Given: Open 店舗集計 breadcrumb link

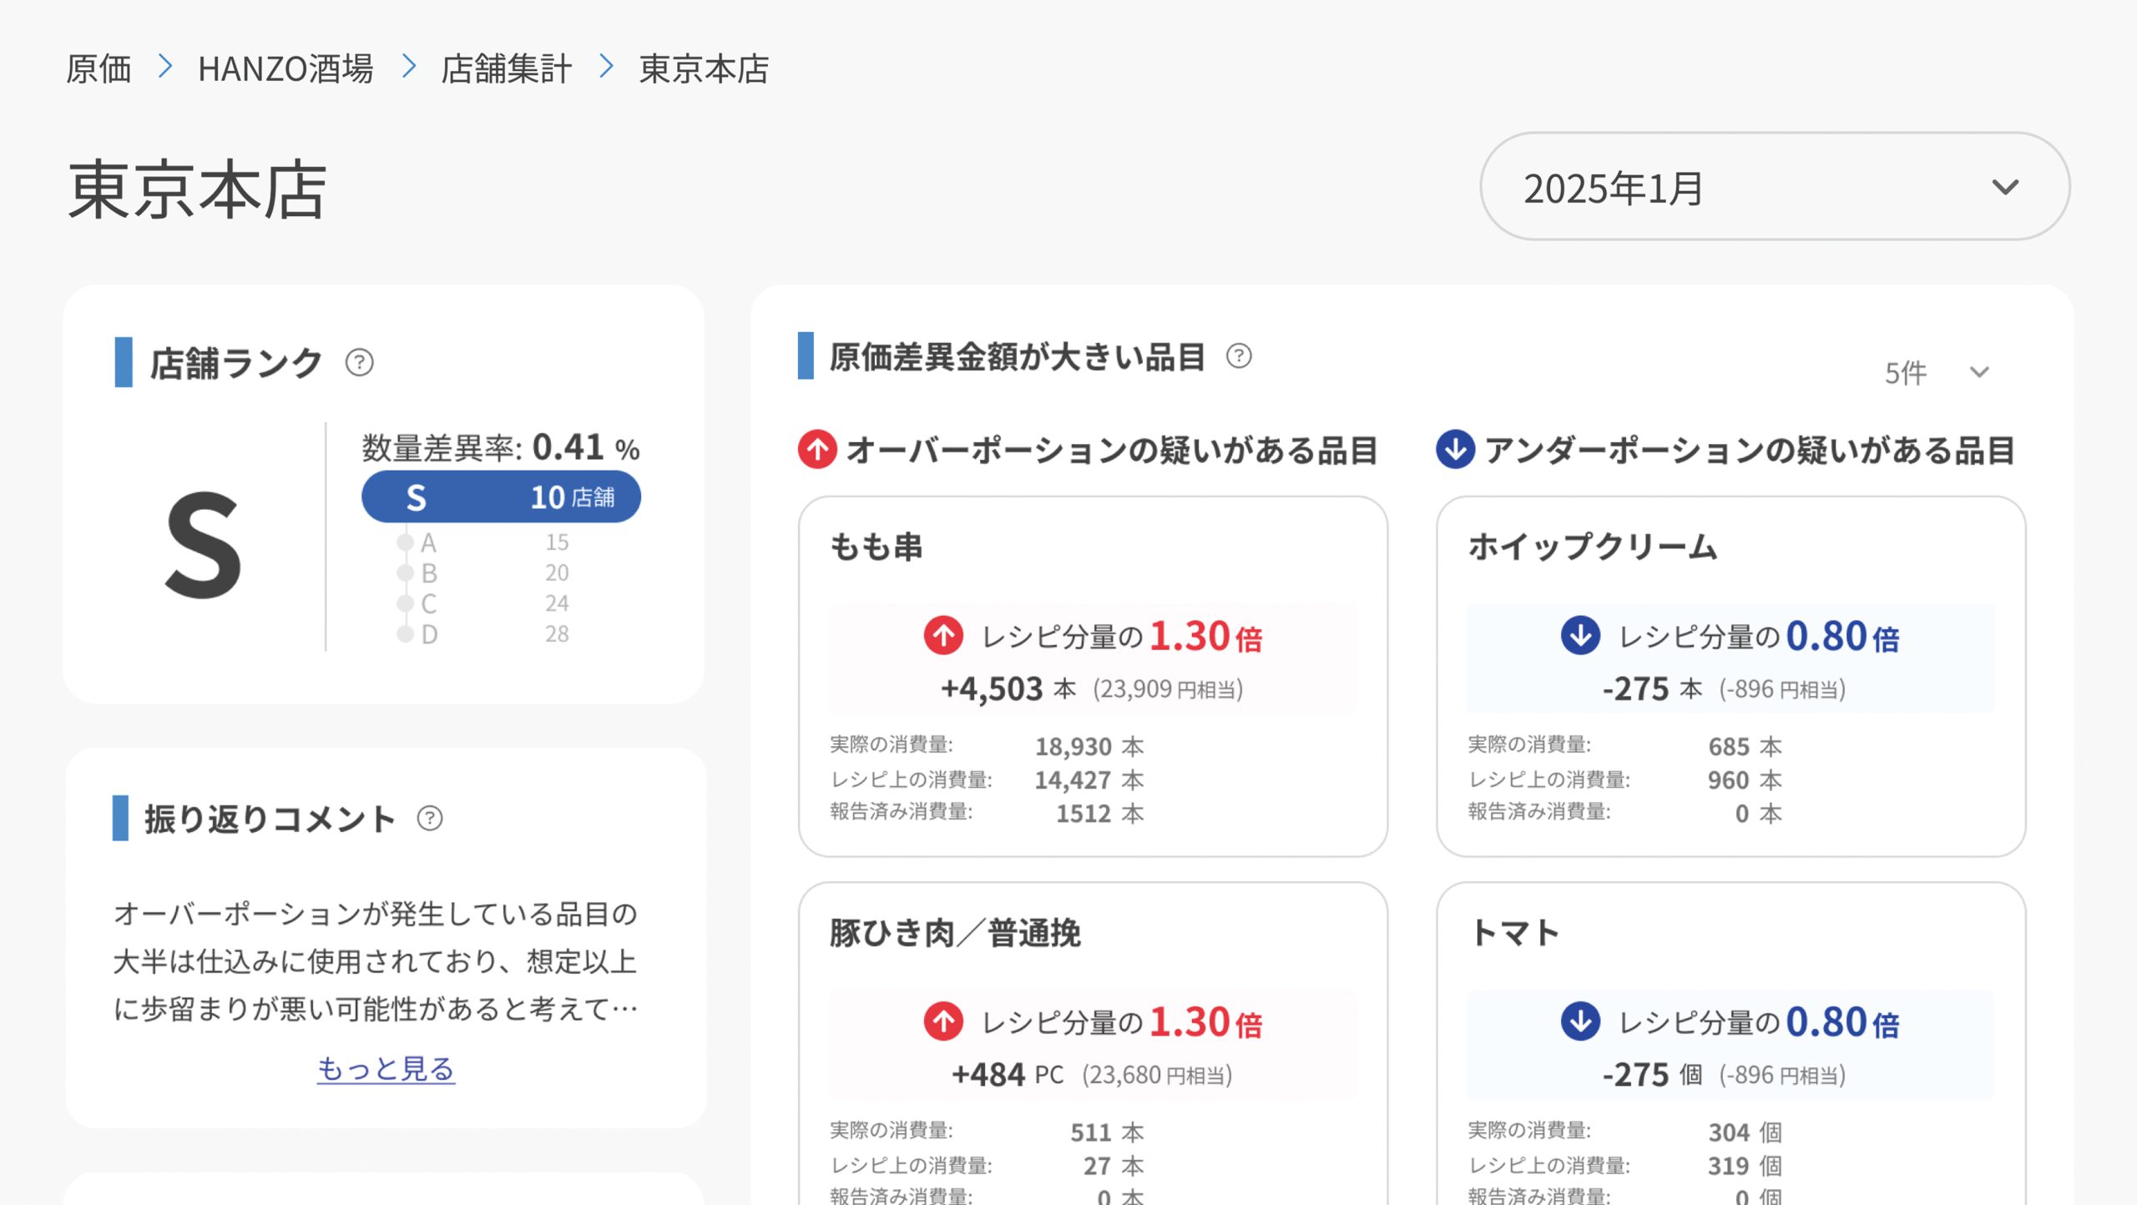Looking at the screenshot, I should click(x=506, y=68).
